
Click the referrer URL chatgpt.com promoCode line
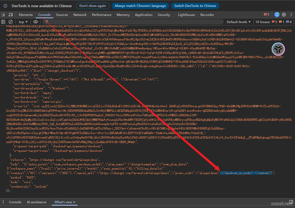point(54,160)
